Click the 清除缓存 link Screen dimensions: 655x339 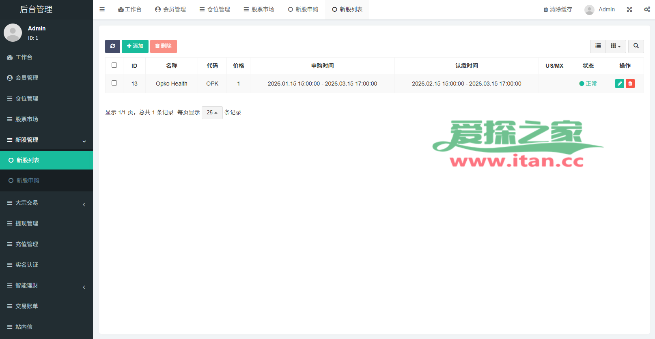pos(558,9)
